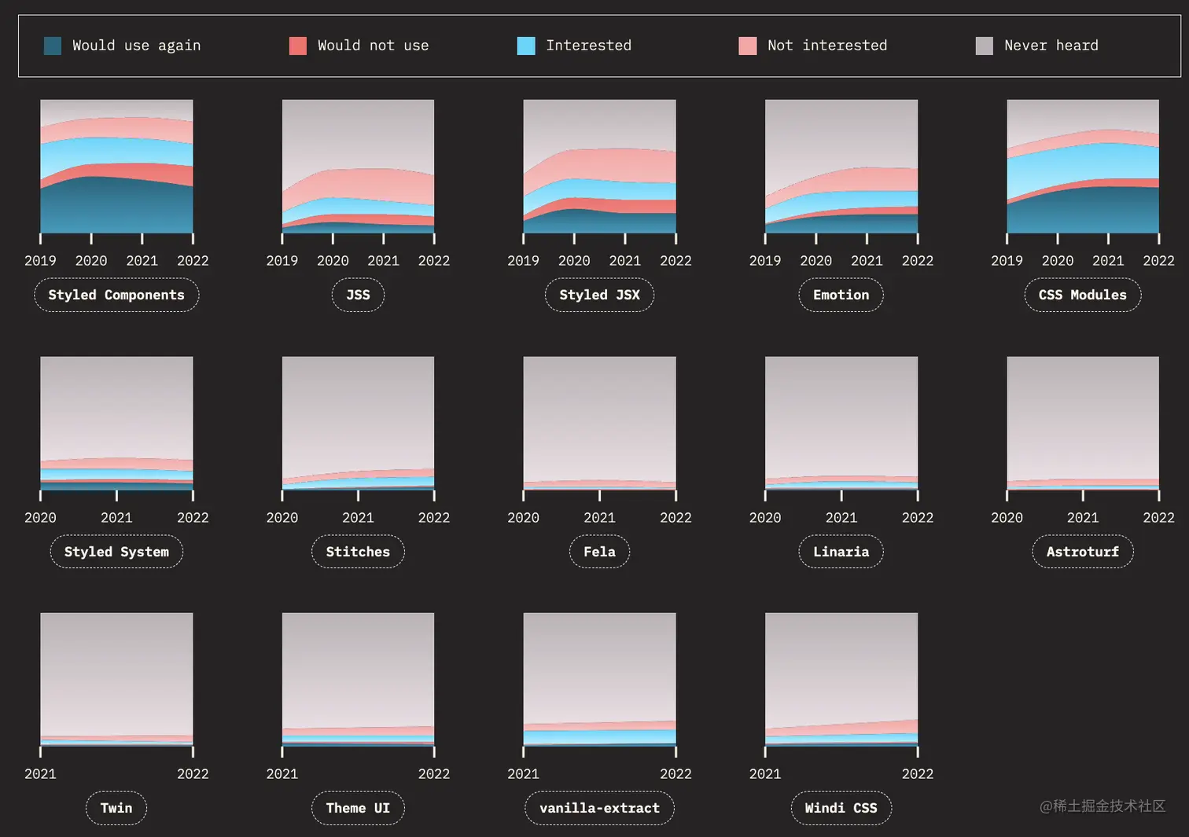The width and height of the screenshot is (1189, 837).
Task: Click the Styled Components pill label
Action: 116,295
